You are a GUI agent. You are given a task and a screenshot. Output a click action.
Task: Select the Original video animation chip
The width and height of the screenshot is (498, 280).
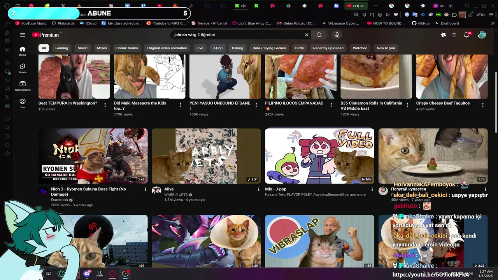[x=167, y=48]
